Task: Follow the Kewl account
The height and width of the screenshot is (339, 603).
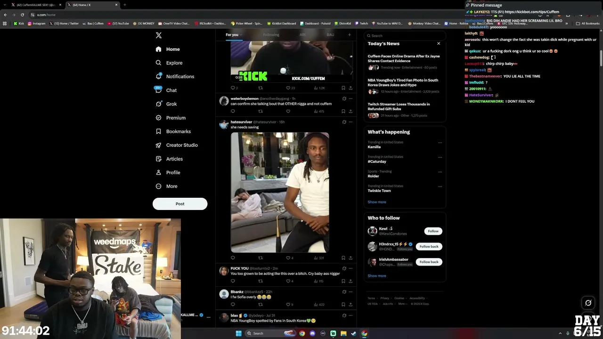Action: [433, 231]
